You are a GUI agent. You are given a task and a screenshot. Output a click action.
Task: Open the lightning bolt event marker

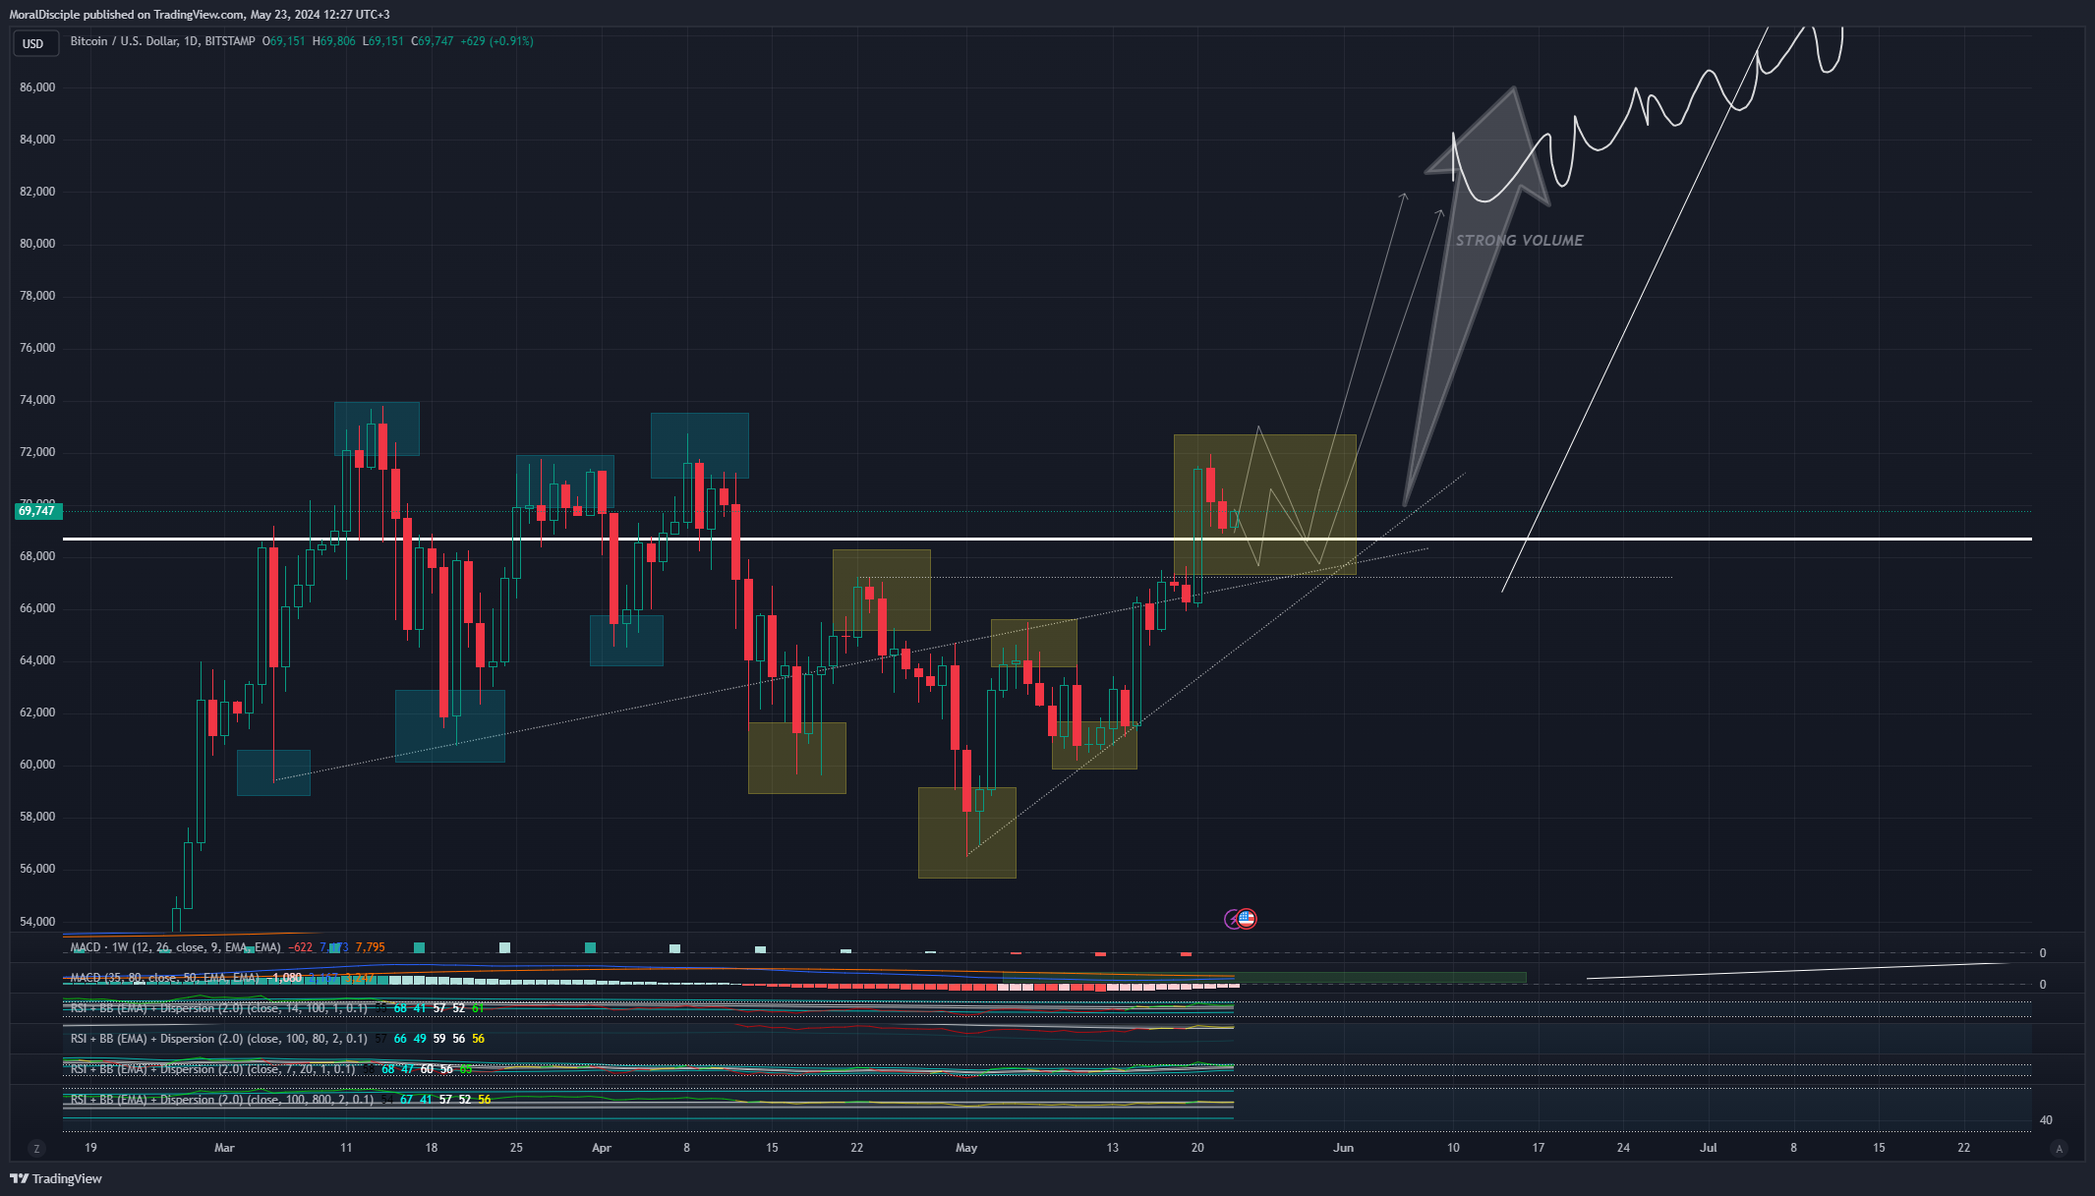pos(1232,920)
